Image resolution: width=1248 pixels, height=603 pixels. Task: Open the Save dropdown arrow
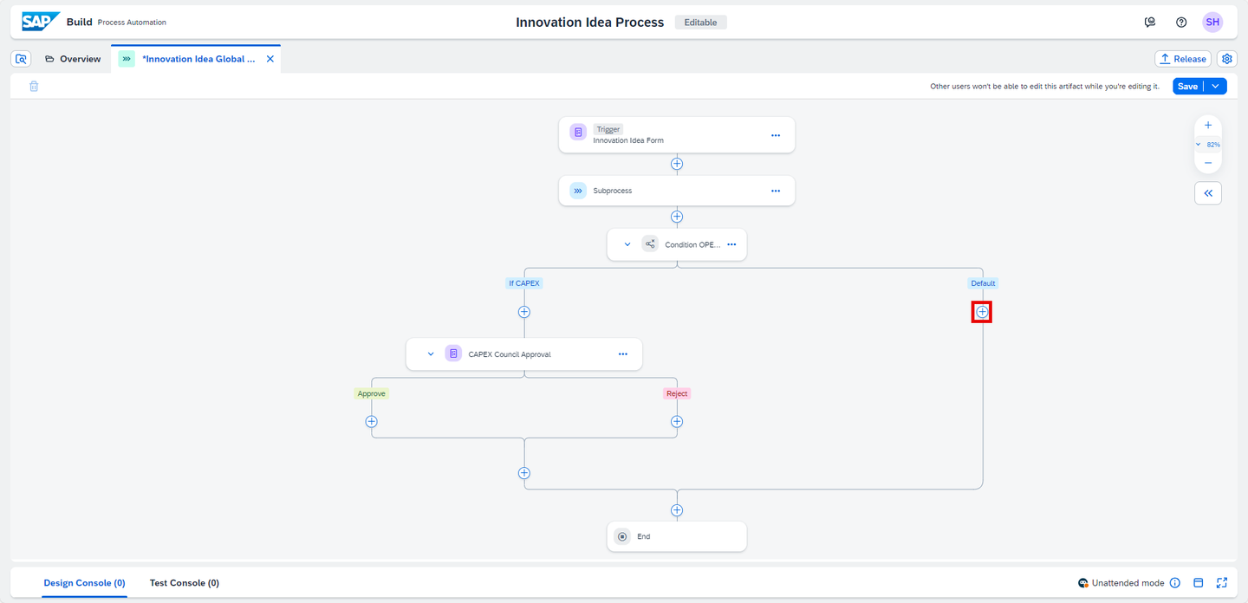point(1216,87)
